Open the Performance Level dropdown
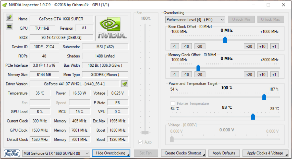The width and height of the screenshot is (292, 159). (195, 19)
